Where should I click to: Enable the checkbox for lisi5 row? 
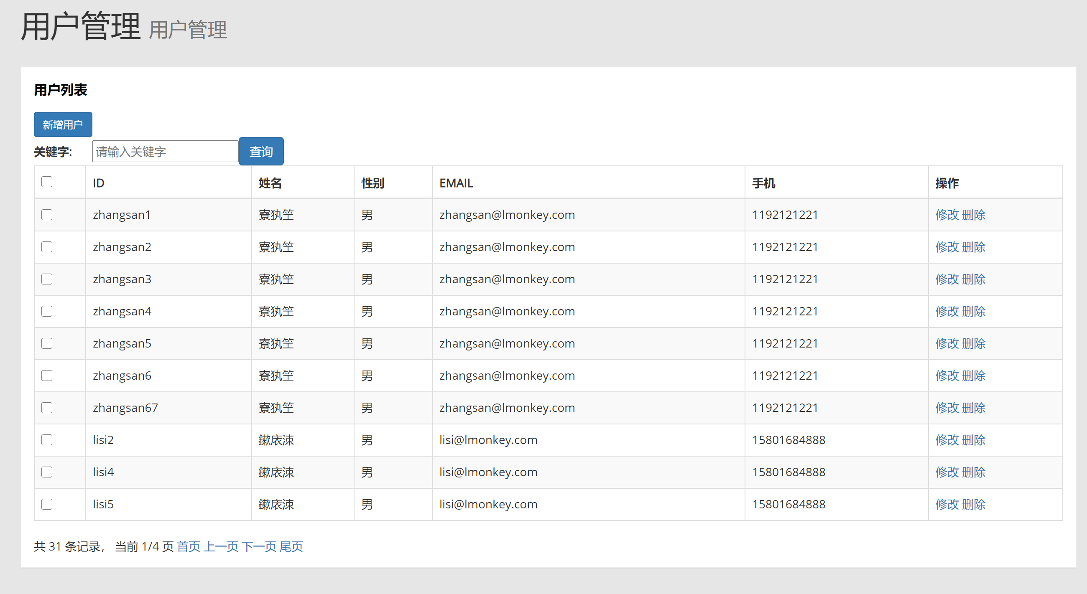click(47, 504)
